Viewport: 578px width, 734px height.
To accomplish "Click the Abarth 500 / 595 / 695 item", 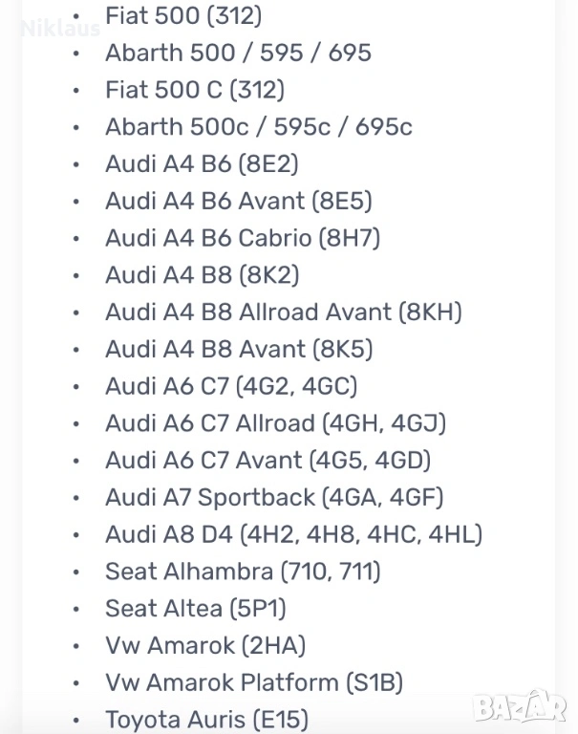I will point(238,53).
